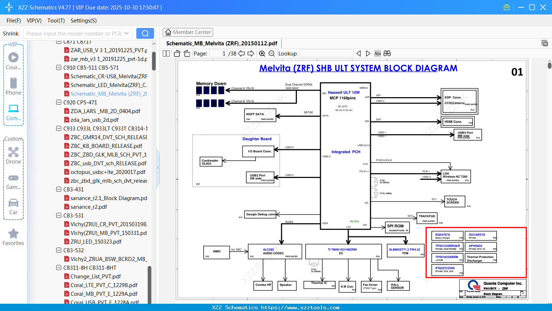This screenshot has height=311, width=552.
Task: Click the detach panel icon at top right of viewer
Action: 544,43
